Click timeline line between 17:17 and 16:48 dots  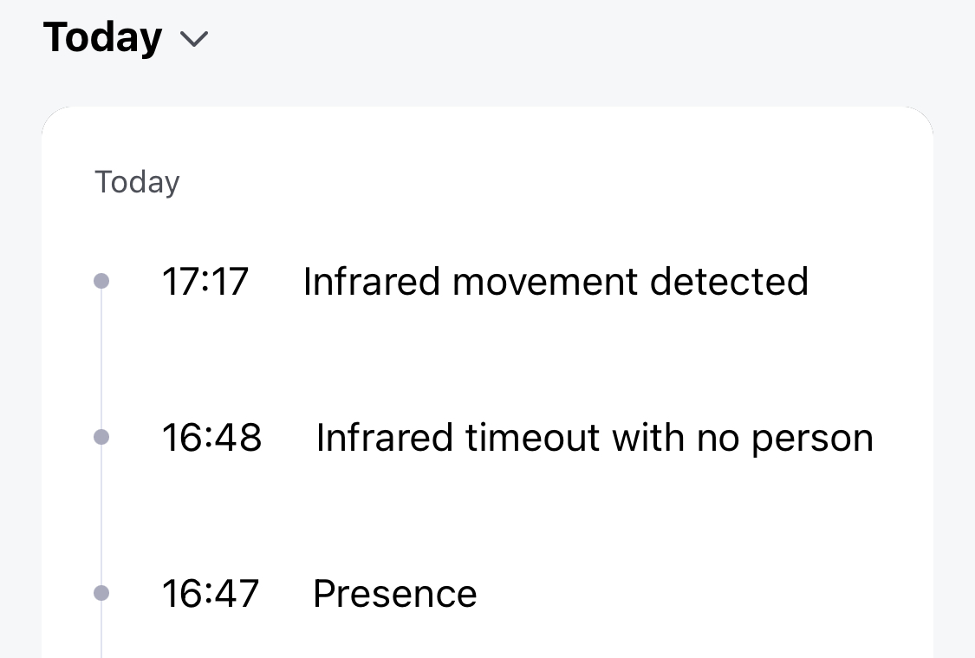click(x=101, y=359)
